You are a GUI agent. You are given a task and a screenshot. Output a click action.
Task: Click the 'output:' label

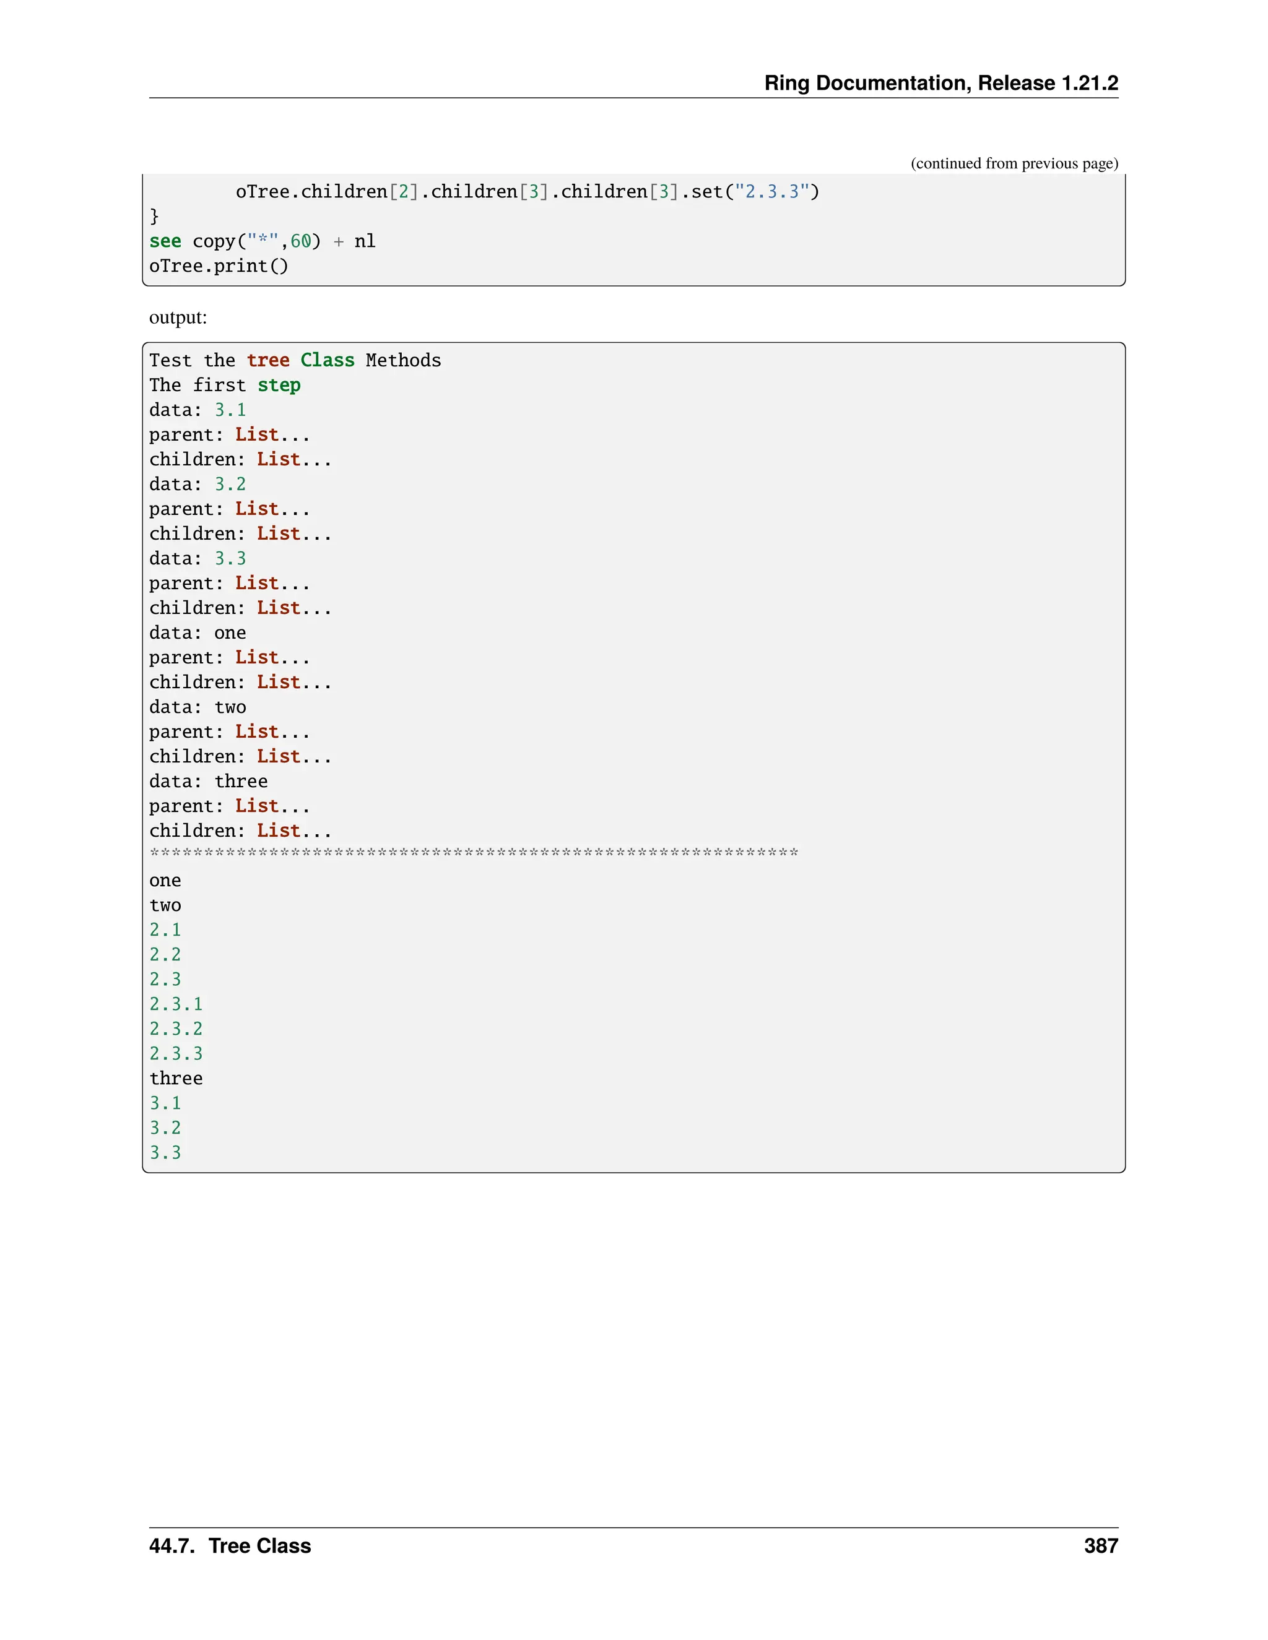click(x=178, y=317)
